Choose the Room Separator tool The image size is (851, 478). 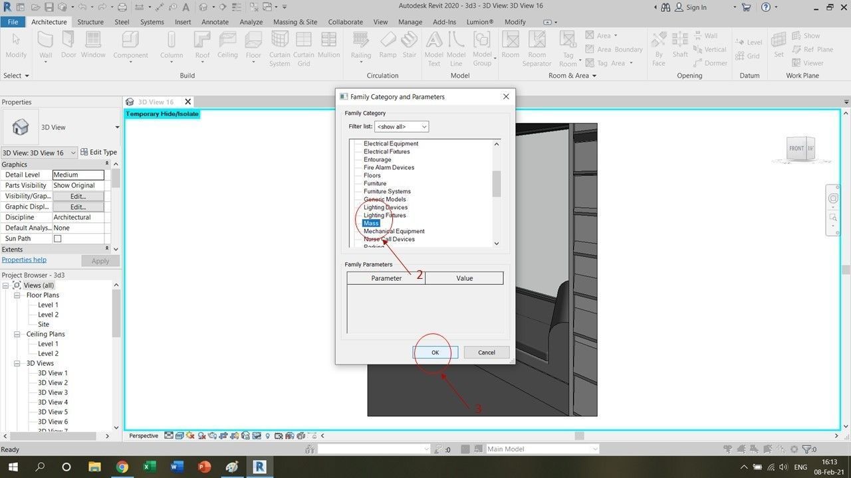pos(537,48)
